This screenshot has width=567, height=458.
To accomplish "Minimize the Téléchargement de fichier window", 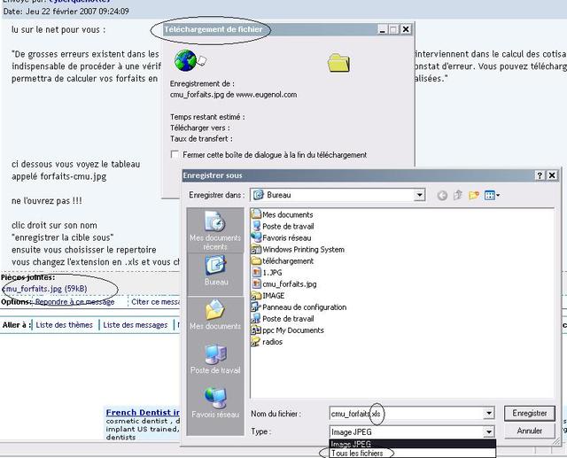I will pyautogui.click(x=383, y=29).
